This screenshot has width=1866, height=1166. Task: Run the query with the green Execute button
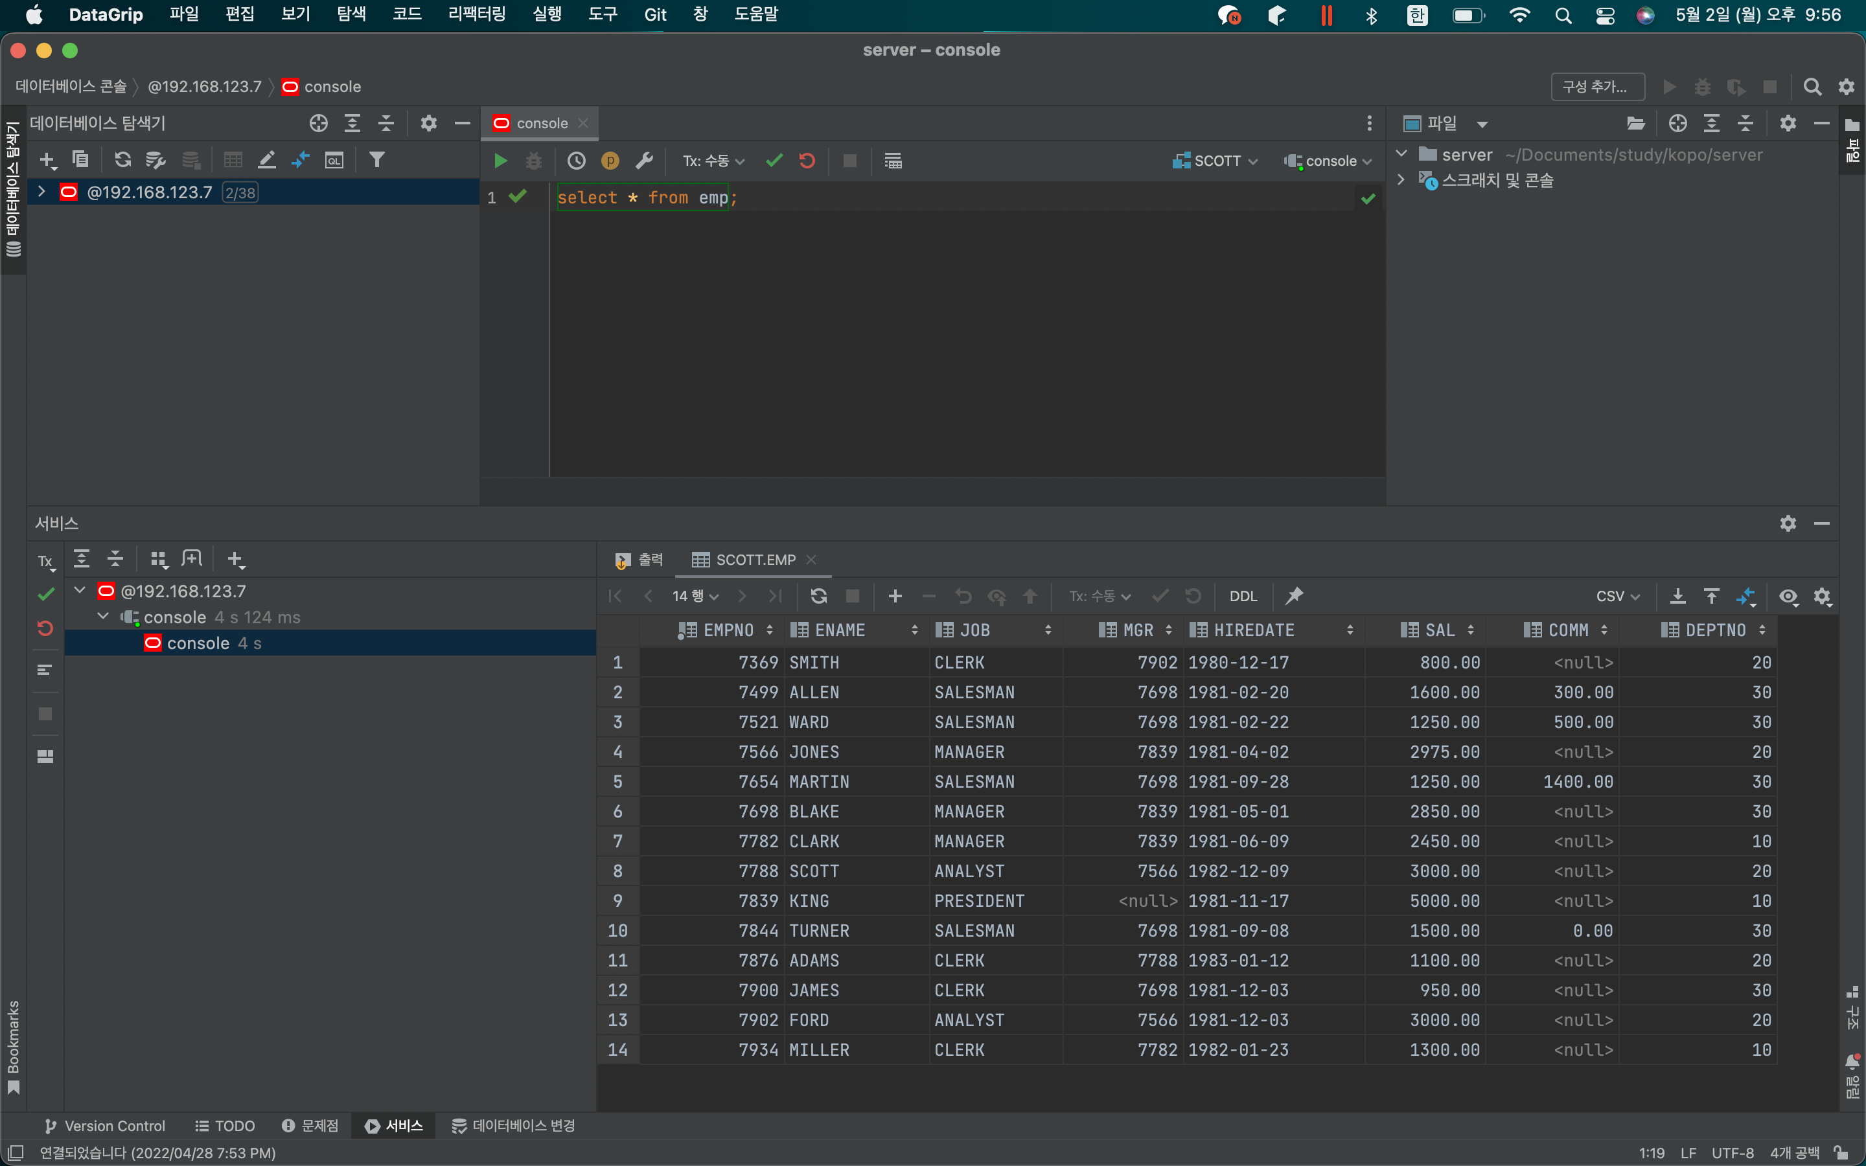500,161
